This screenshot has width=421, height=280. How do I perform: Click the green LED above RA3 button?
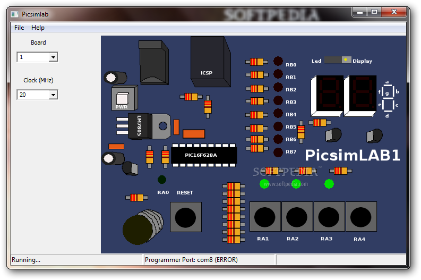coord(329,184)
